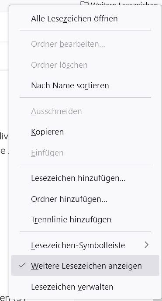Open Lesezeichen verwalten

[x=72, y=287]
